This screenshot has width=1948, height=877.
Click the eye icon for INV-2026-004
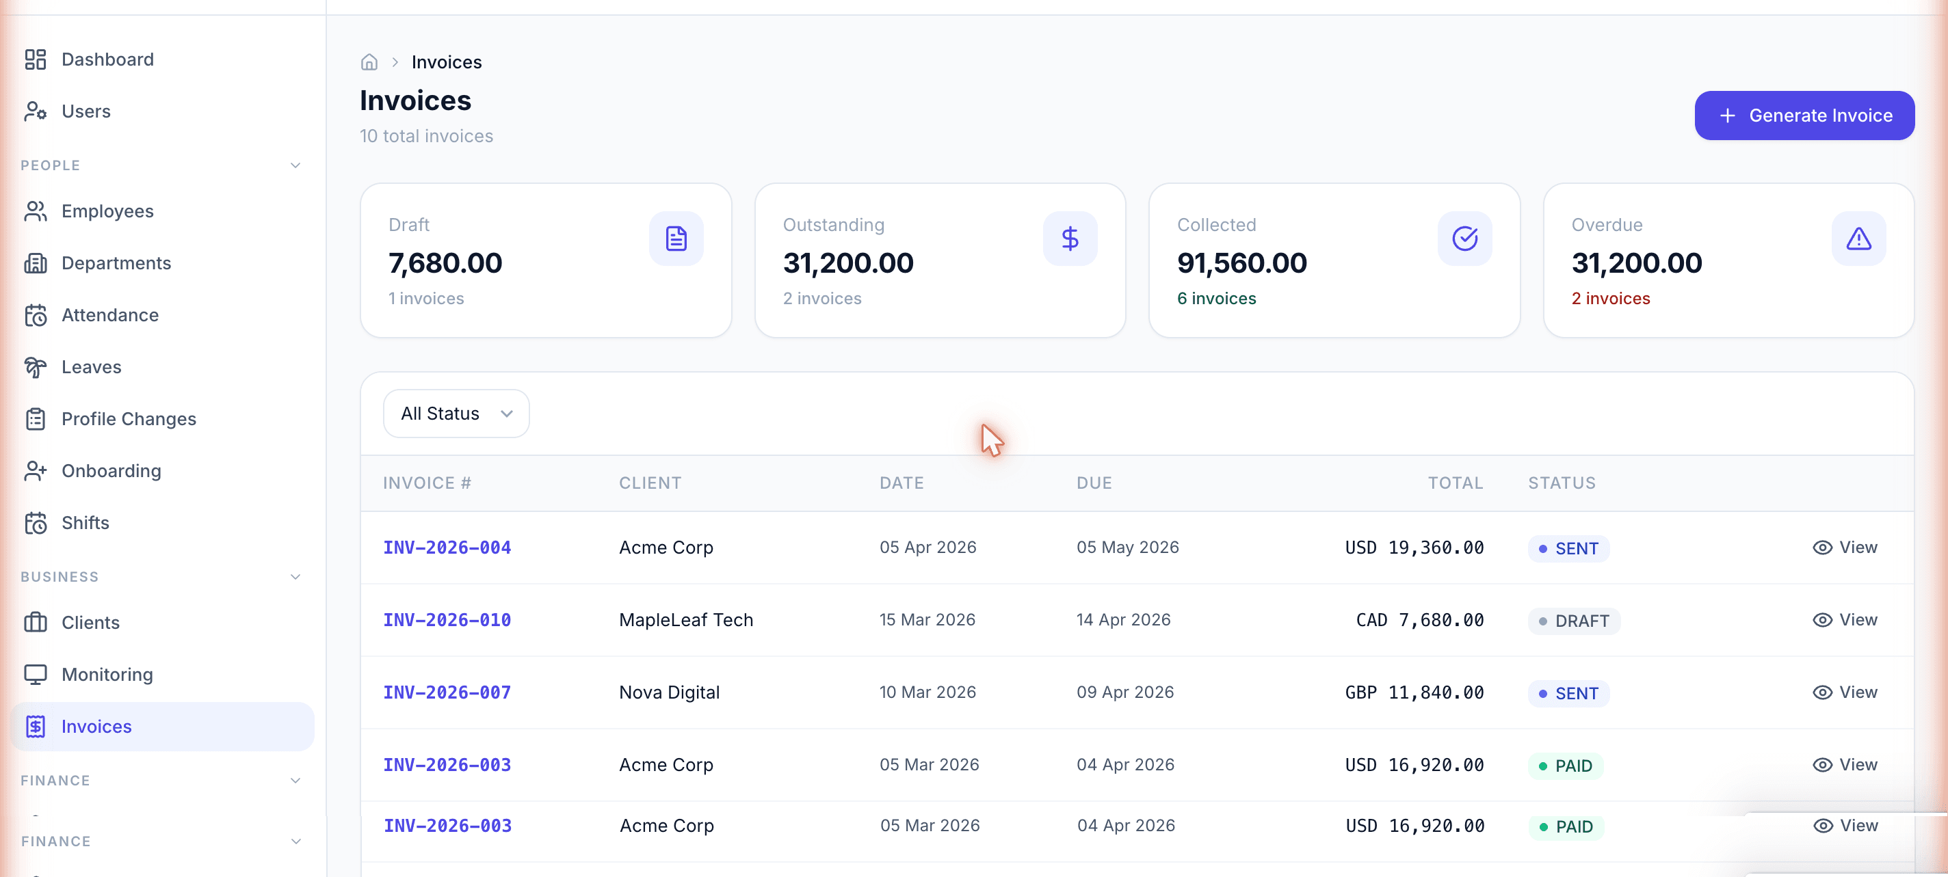click(x=1822, y=548)
